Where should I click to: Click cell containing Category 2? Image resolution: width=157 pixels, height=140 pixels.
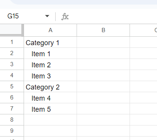point(50,86)
